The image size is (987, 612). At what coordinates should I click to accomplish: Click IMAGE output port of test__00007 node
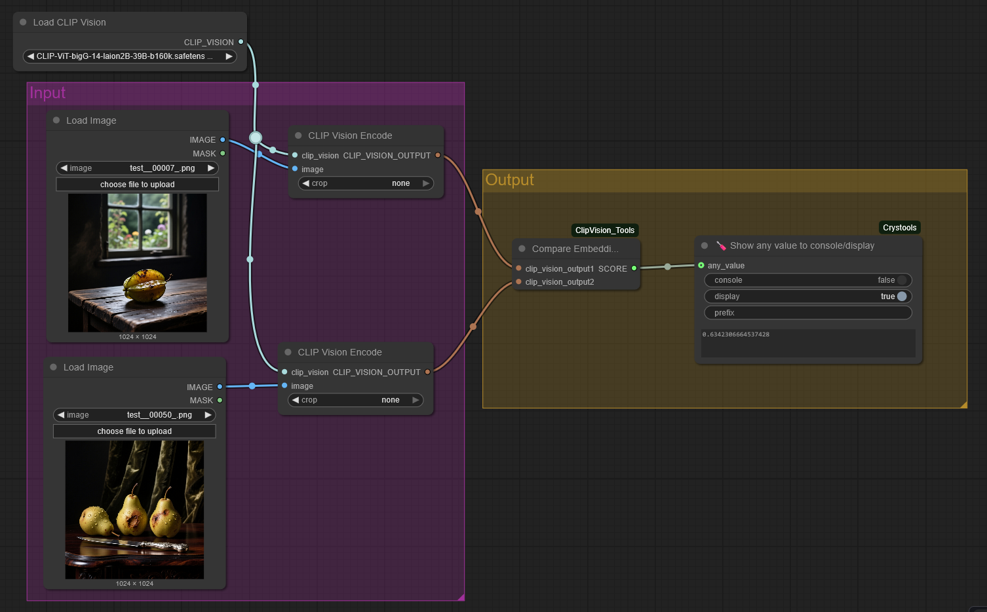(223, 139)
